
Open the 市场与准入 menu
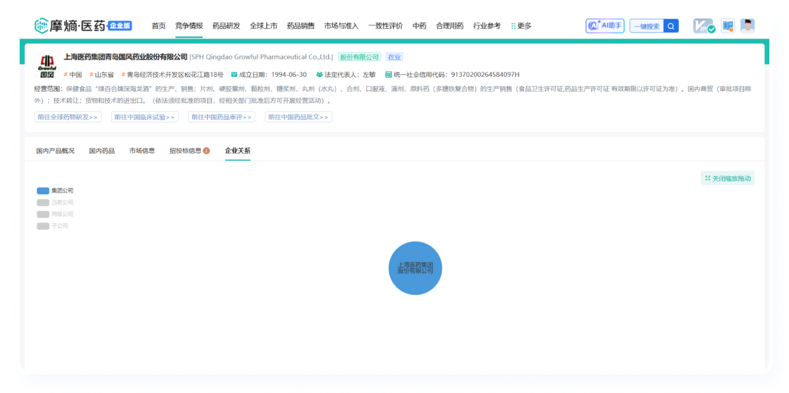pyautogui.click(x=341, y=26)
